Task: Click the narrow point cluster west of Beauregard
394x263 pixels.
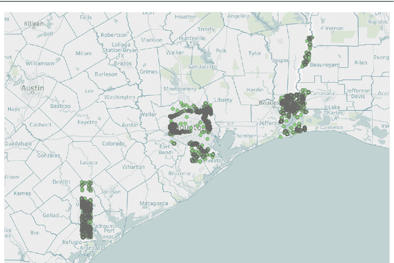Action: tap(307, 53)
